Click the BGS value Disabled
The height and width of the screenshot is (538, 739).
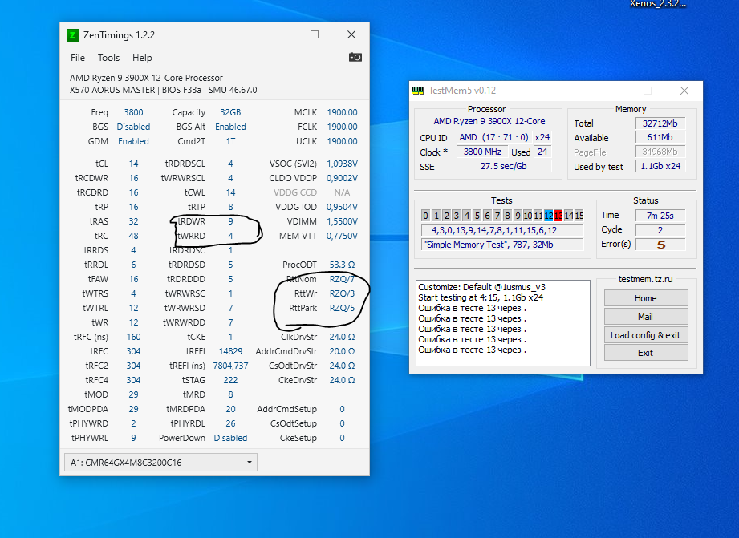click(x=133, y=127)
